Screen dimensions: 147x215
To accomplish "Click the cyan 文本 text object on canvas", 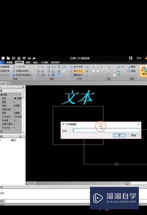I will tap(78, 97).
